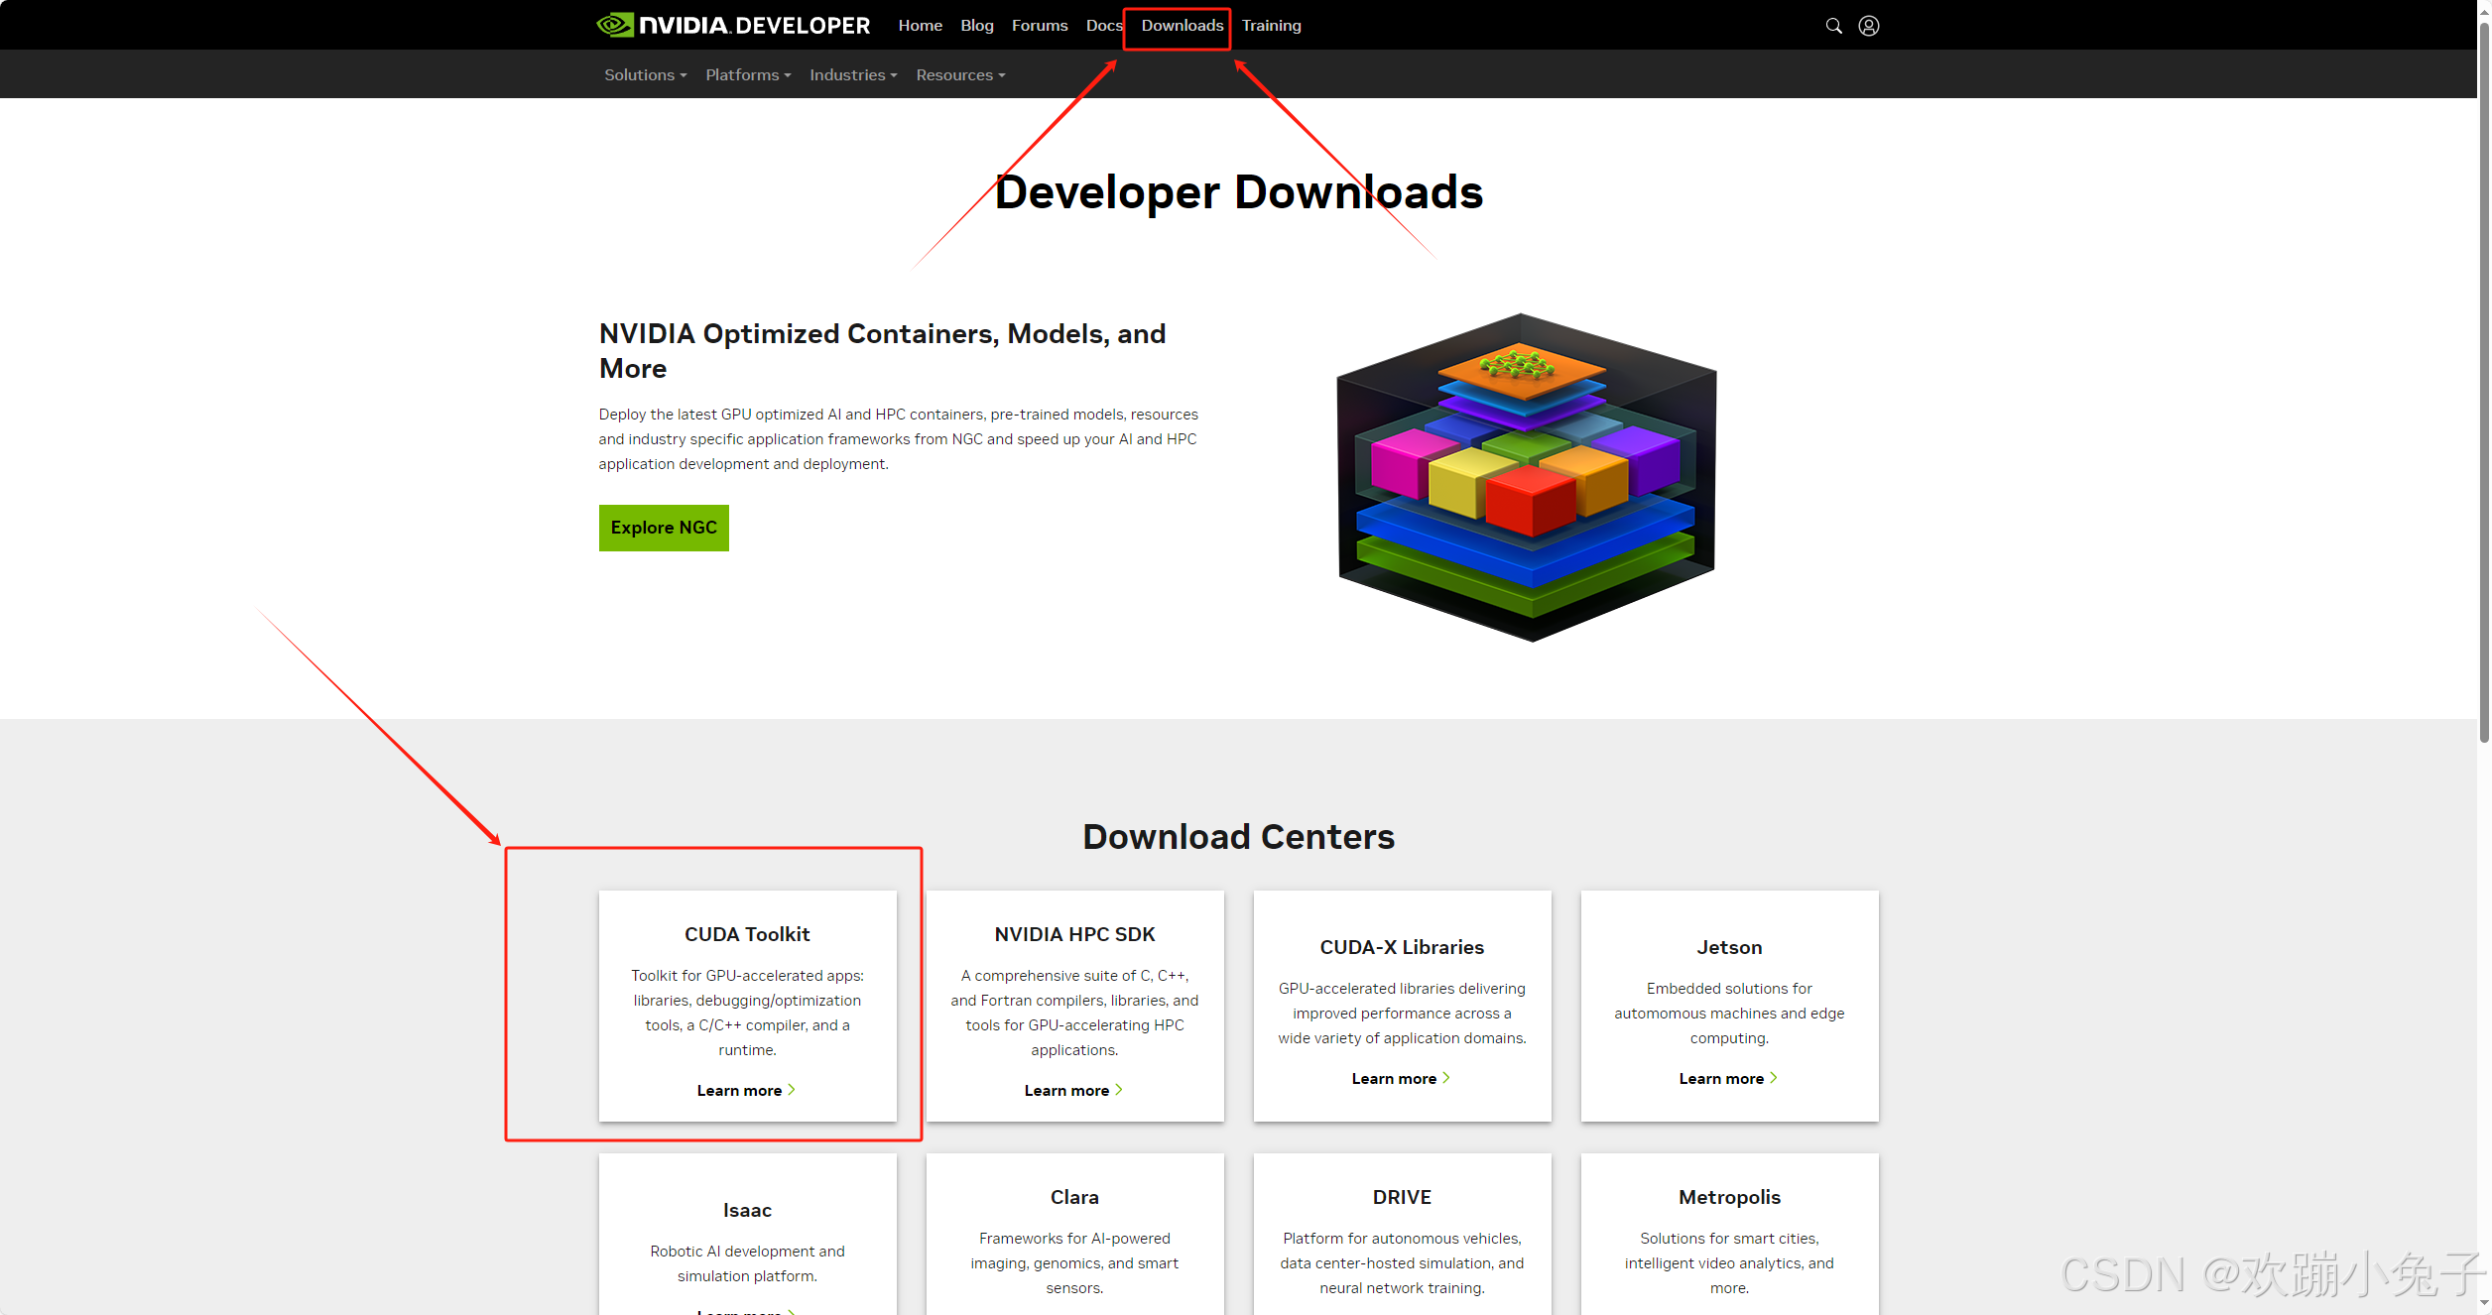Click the NVIDIA Developer logo

(x=733, y=25)
